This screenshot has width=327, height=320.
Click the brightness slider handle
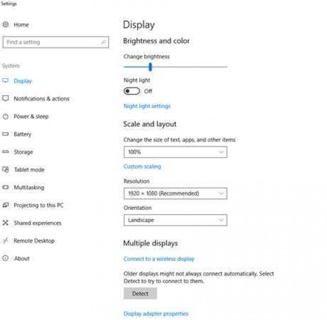tap(150, 67)
